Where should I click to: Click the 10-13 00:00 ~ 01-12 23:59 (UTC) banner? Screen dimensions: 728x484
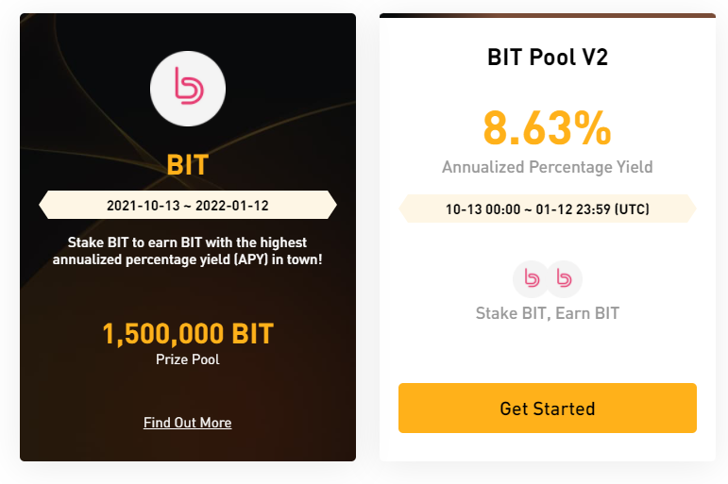[x=548, y=209]
